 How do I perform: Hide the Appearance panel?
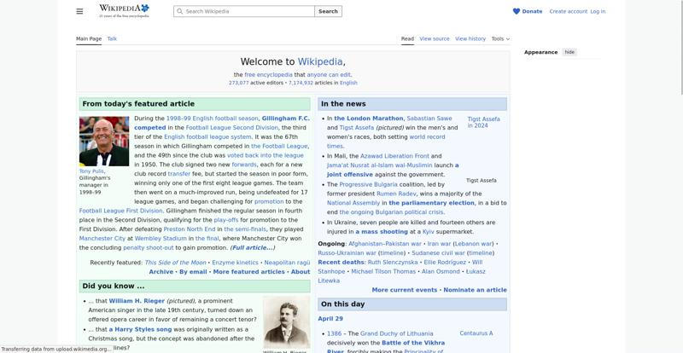coord(569,52)
